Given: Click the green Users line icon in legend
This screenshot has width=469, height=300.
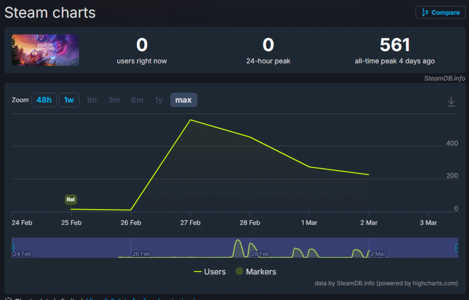Looking at the screenshot, I should point(198,272).
